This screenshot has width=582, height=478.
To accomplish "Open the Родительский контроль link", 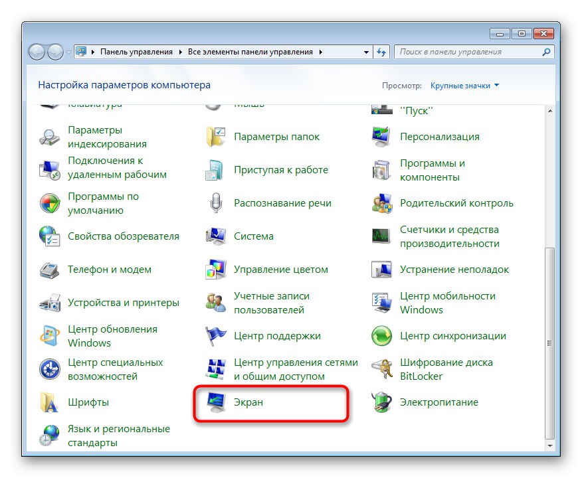I will click(456, 203).
